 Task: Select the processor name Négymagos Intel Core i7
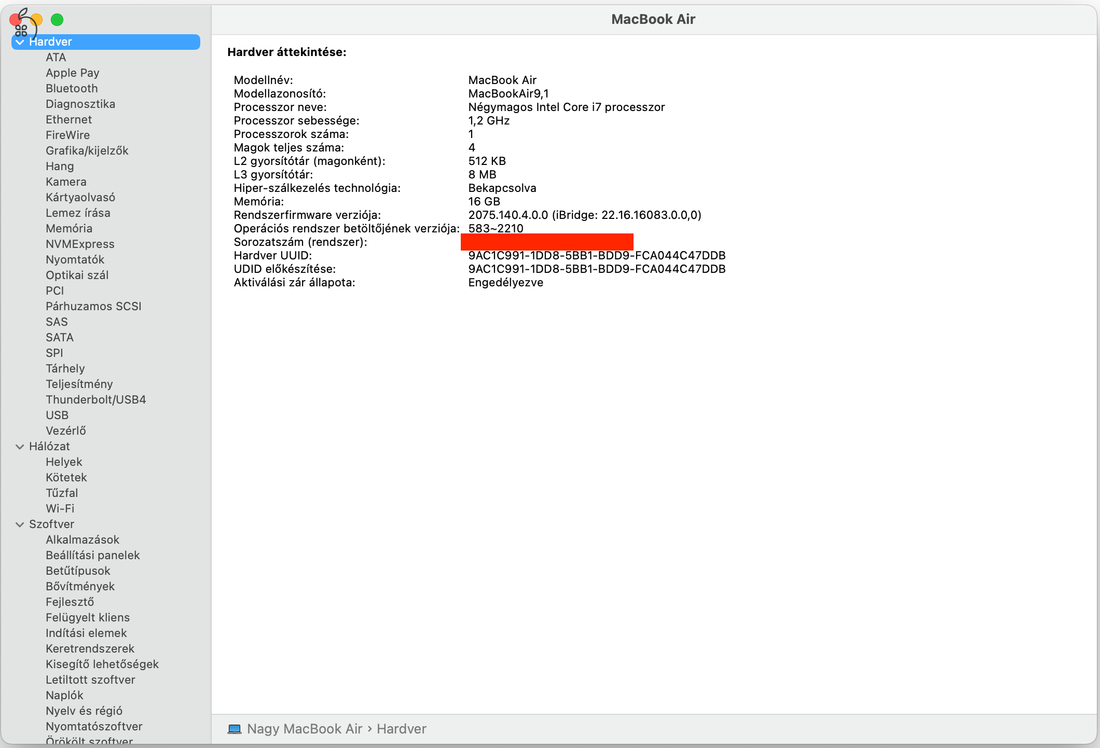(567, 107)
